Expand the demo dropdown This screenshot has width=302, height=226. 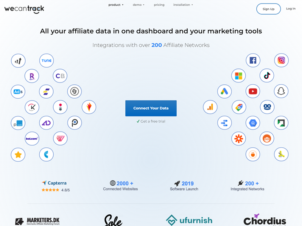tap(139, 5)
